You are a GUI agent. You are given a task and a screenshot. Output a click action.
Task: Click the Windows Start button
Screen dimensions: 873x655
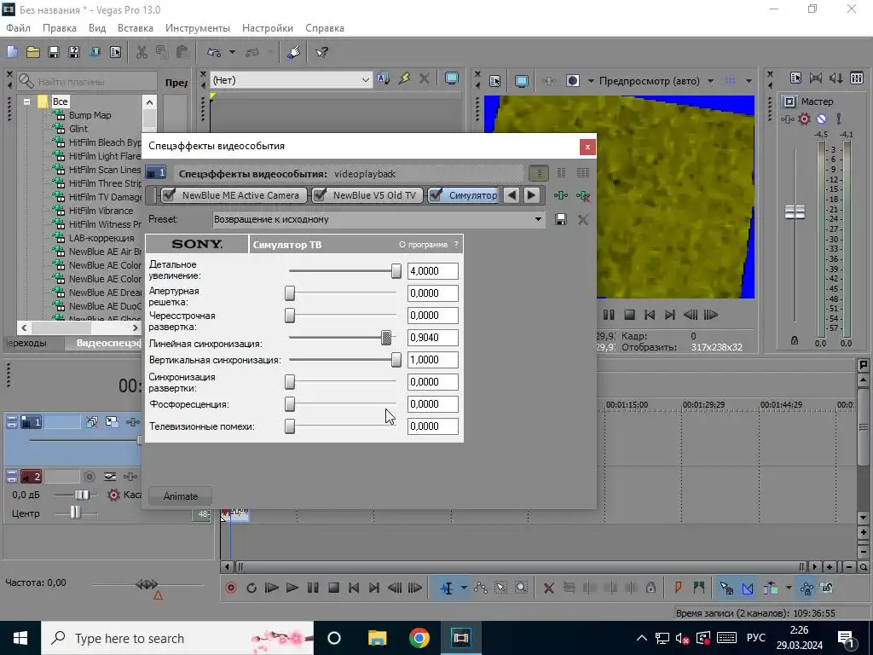(20, 638)
